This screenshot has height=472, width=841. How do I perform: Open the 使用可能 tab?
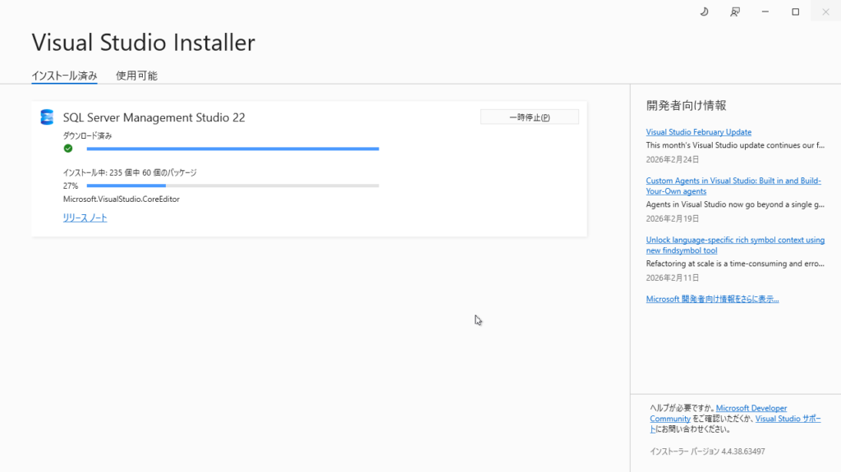[x=136, y=76]
